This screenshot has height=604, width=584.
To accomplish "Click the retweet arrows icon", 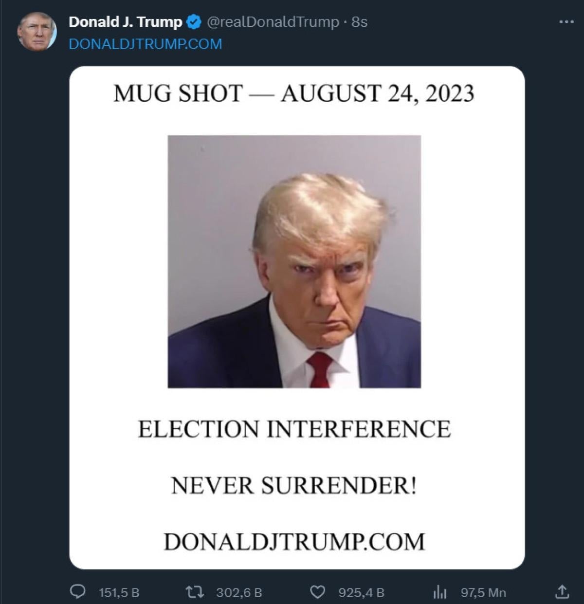I will 194,592.
